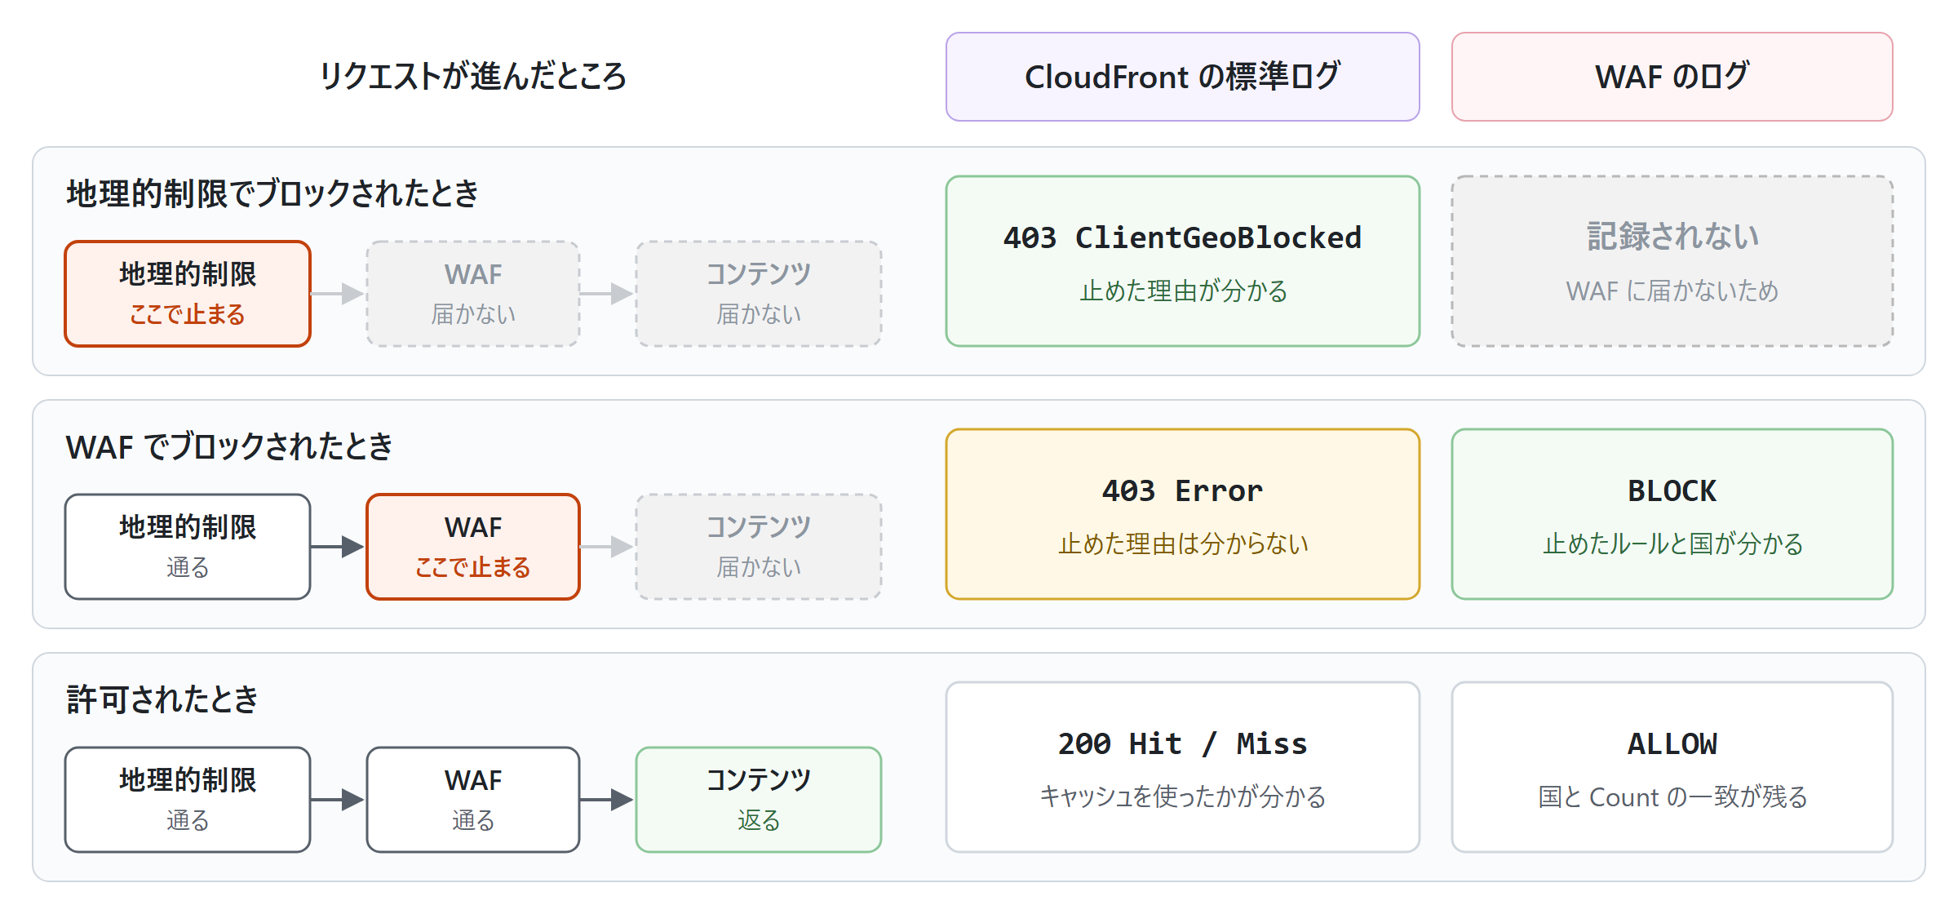1958x914 pixels.
Task: Click the text 'キャッシュを使ったかが分かる'
Action: click(1183, 797)
